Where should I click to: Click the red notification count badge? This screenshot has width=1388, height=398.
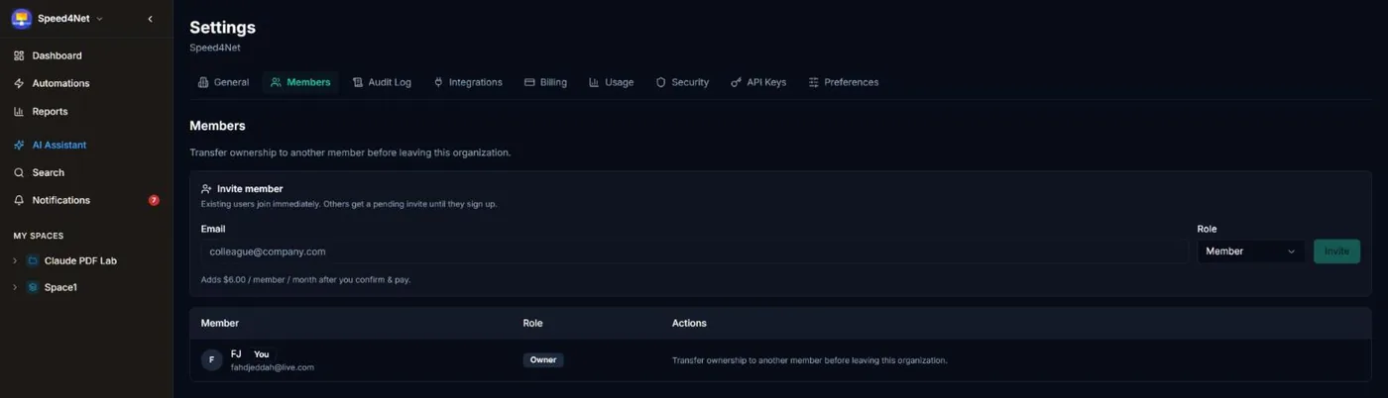coord(154,200)
